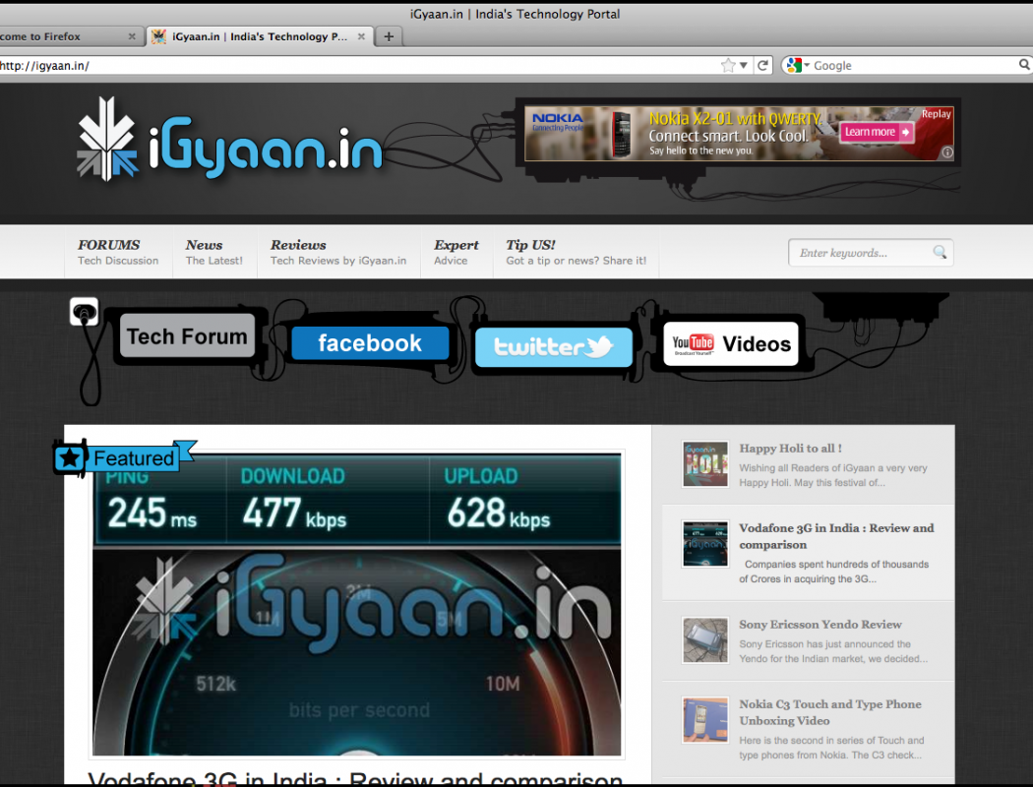Click the Happy Holi article thumbnail
Image resolution: width=1033 pixels, height=787 pixels.
[x=705, y=464]
